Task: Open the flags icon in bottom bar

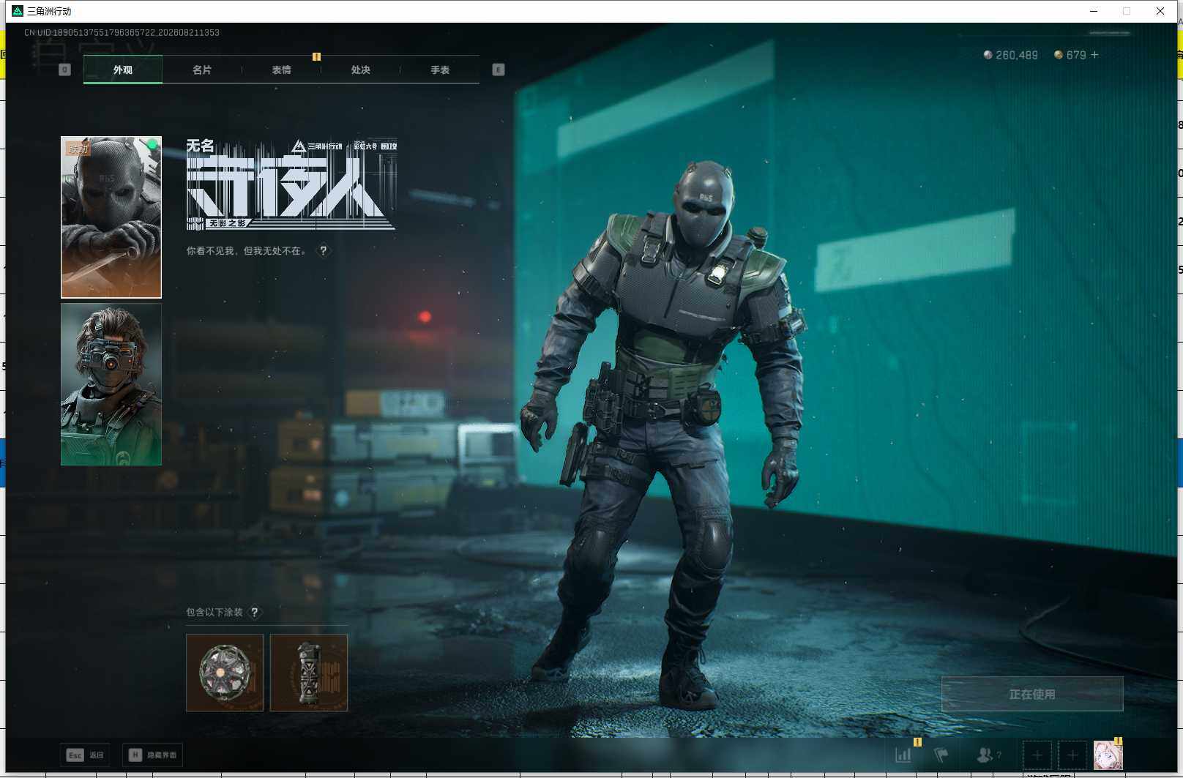Action: pos(941,755)
